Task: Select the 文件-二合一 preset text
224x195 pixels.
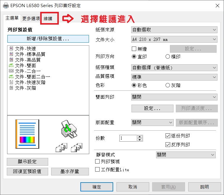Action: (x=28, y=71)
